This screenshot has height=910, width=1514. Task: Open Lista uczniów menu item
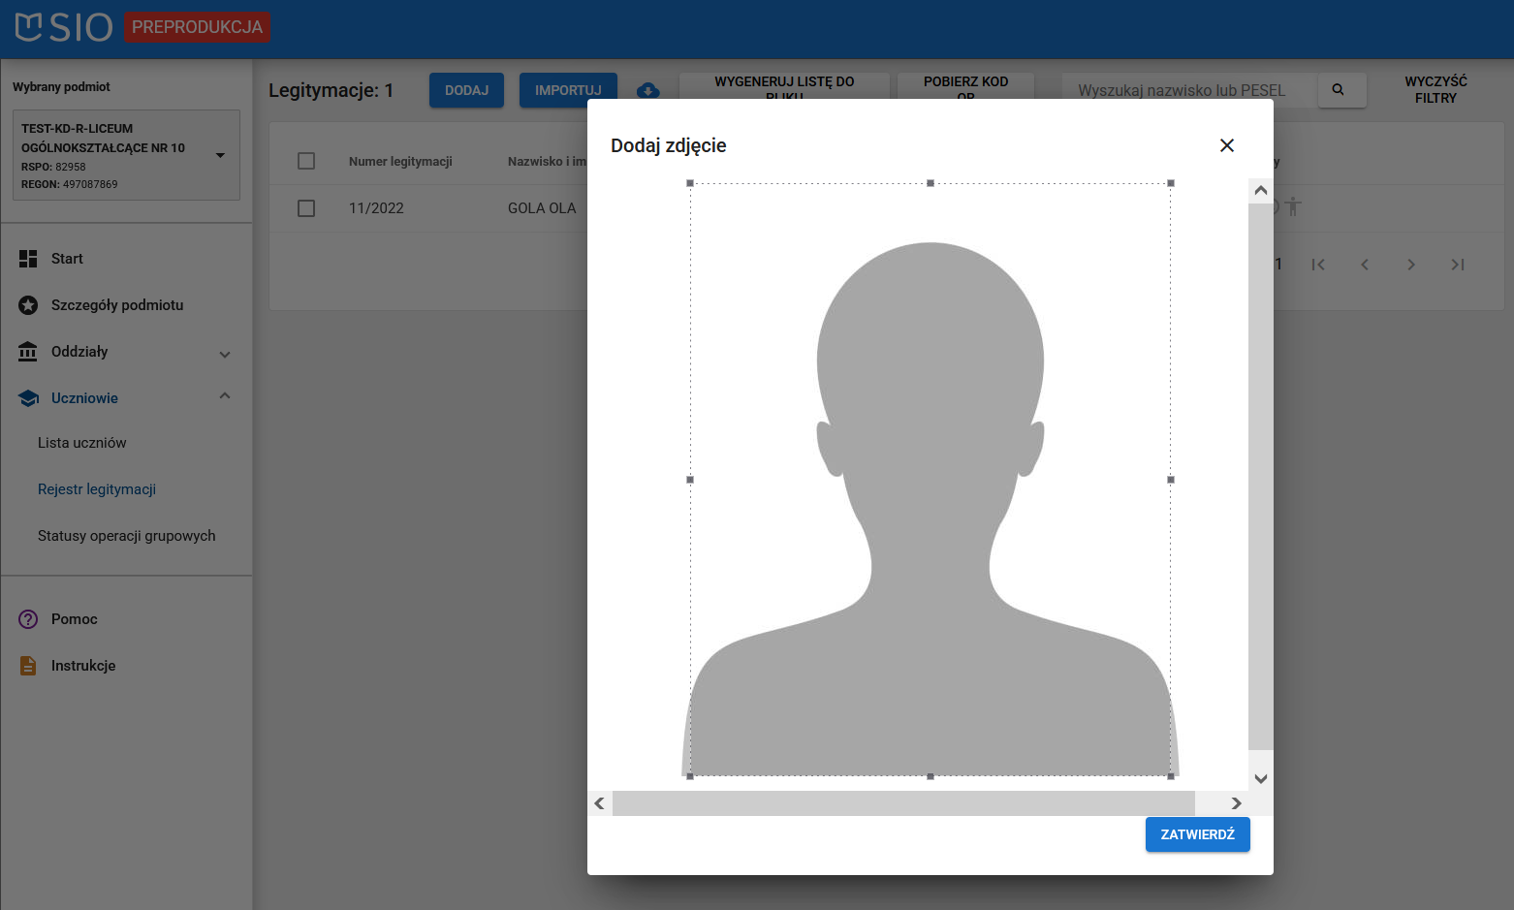[x=82, y=443]
